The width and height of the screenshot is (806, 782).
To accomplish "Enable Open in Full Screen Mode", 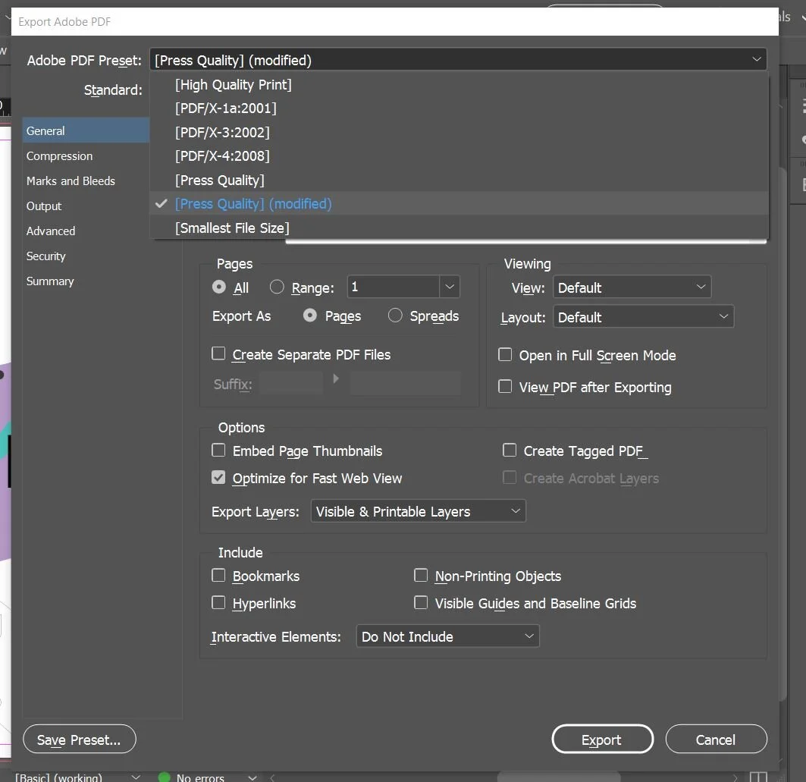I will click(x=505, y=355).
